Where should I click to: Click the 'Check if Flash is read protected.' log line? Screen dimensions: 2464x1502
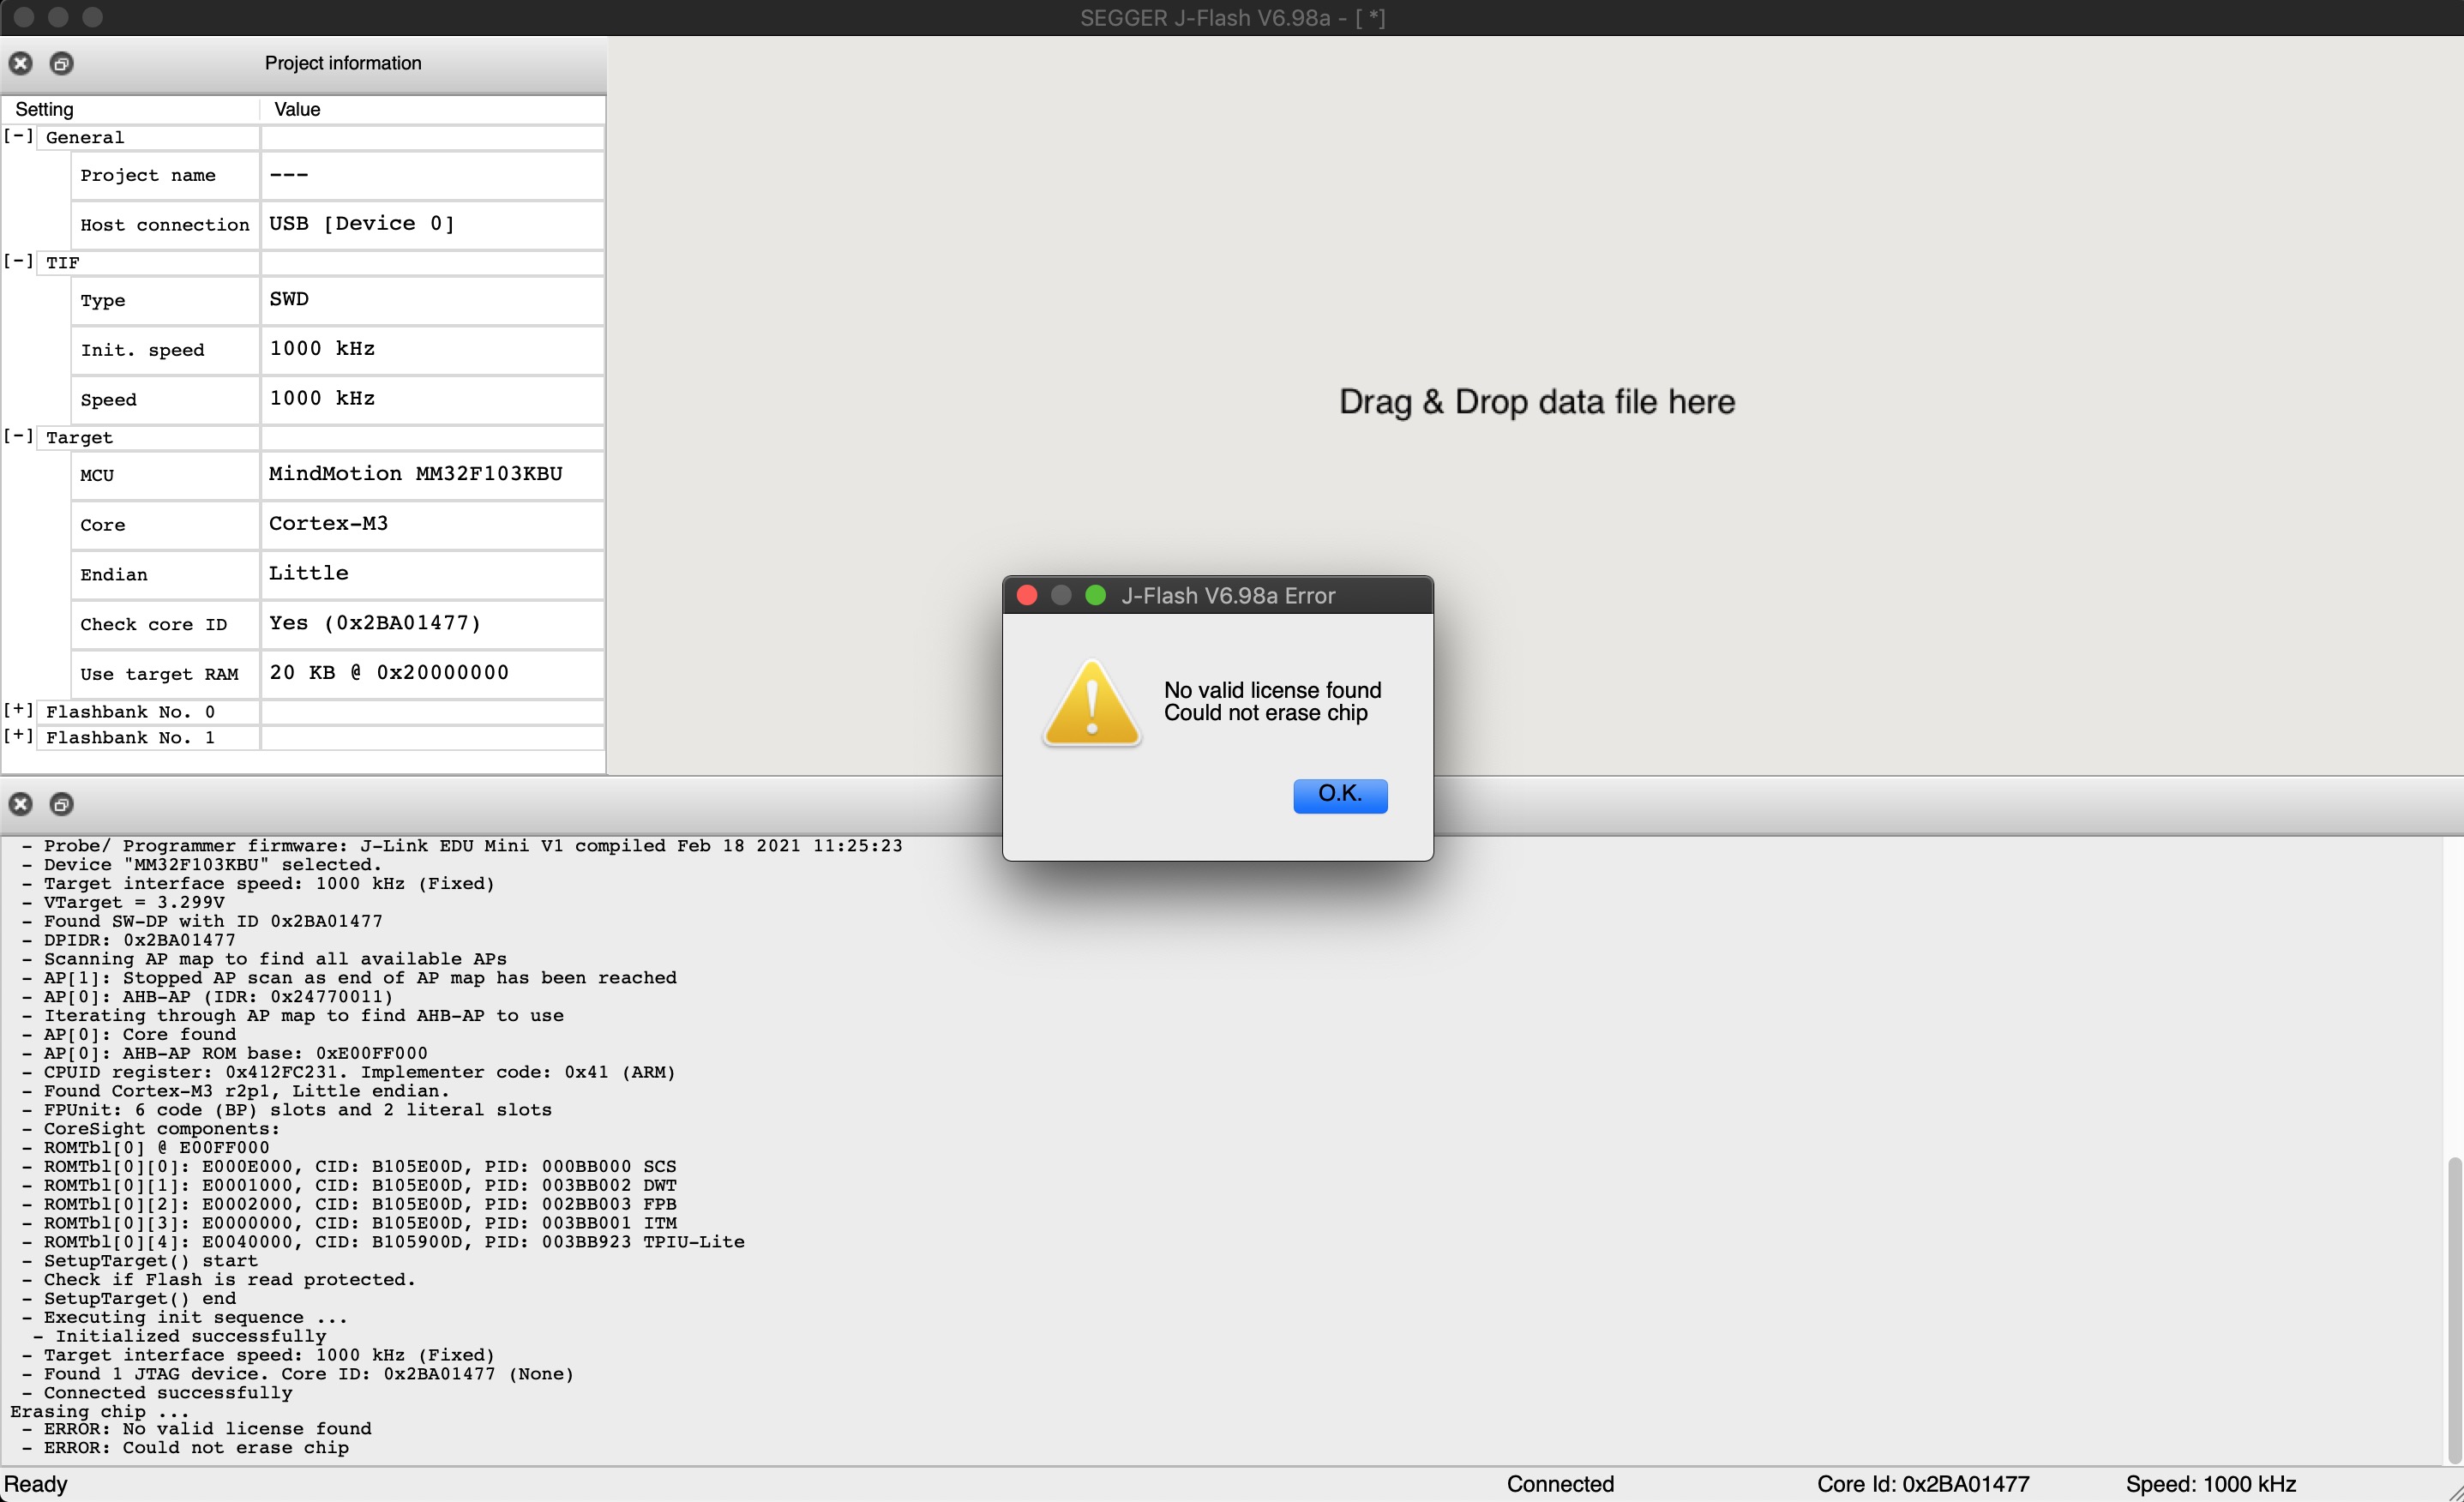[219, 1279]
